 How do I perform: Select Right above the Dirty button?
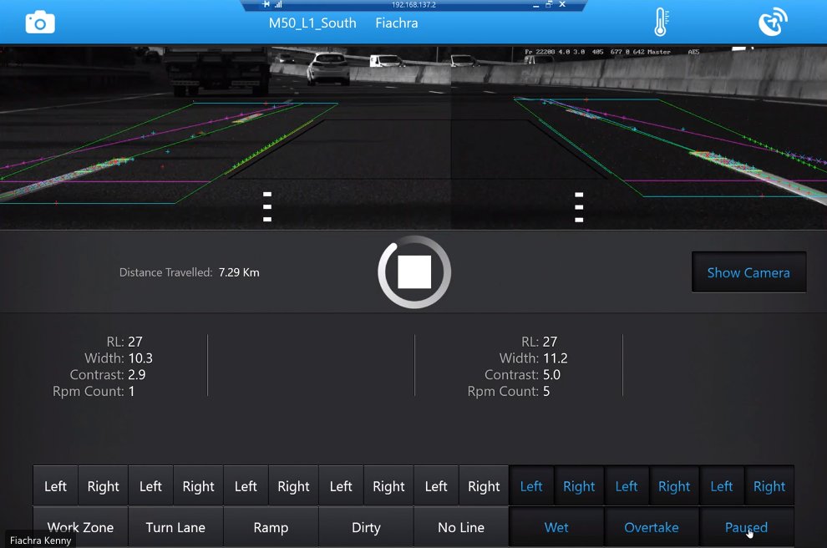pos(388,485)
